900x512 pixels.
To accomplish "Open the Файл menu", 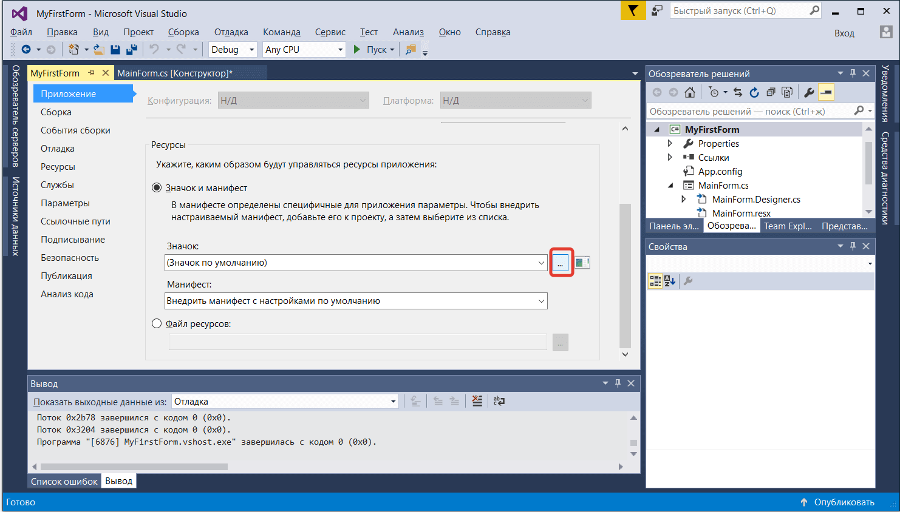I will point(21,32).
